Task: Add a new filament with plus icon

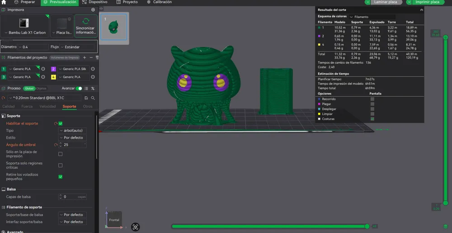Action: coord(85,58)
